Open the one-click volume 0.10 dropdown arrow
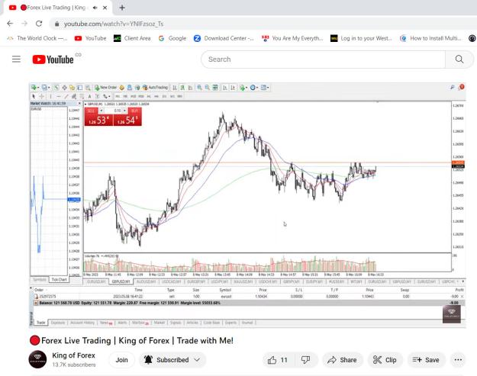Screen dimensions: 477x376 (124, 111)
